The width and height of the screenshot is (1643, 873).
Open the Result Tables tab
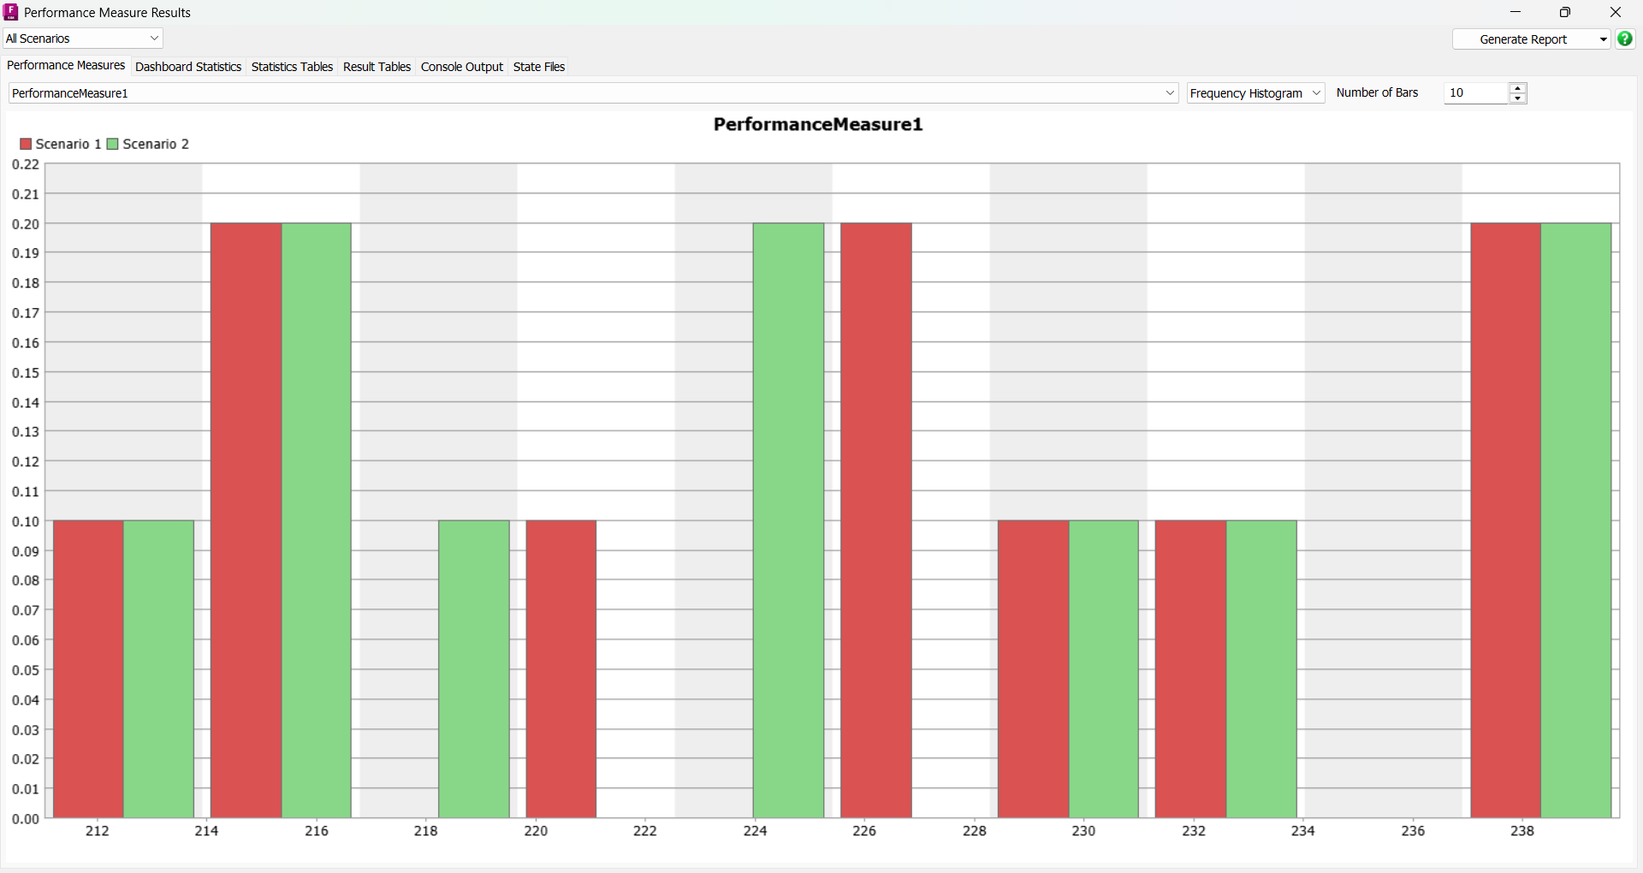pos(377,67)
